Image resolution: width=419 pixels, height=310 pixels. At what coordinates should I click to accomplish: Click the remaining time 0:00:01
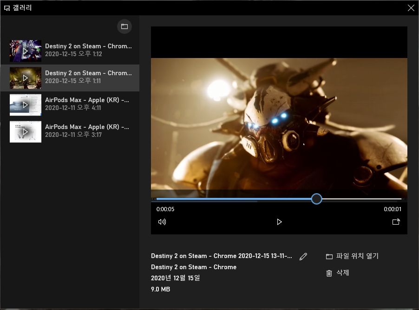pos(393,209)
